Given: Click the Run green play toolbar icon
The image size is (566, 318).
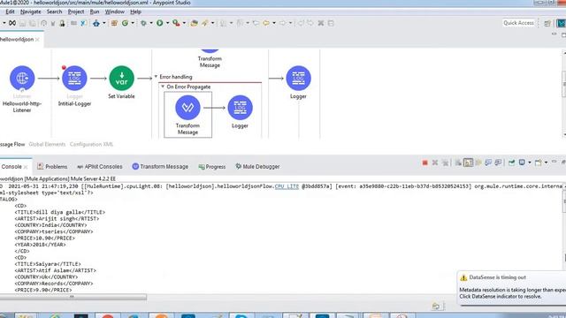Looking at the screenshot, I should pyautogui.click(x=159, y=23).
